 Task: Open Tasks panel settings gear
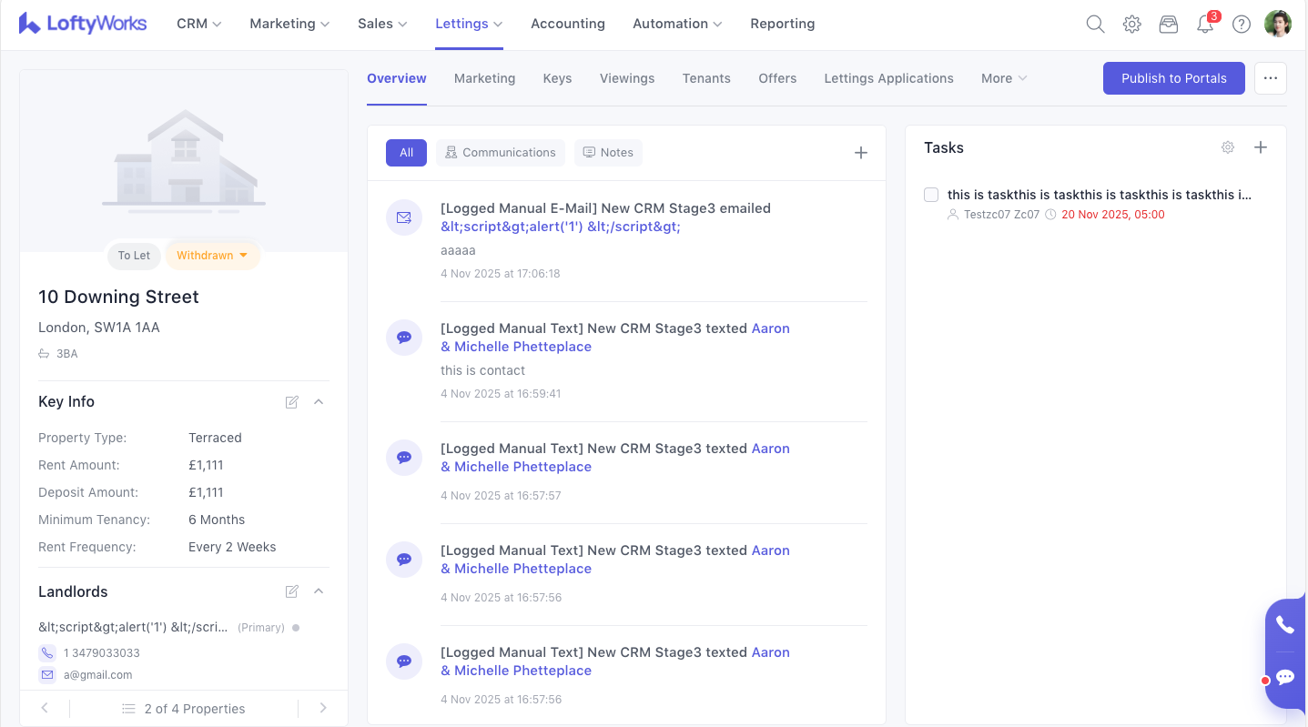[1228, 147]
